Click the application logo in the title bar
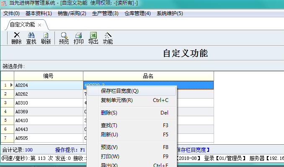The width and height of the screenshot is (284, 167). [4, 3]
